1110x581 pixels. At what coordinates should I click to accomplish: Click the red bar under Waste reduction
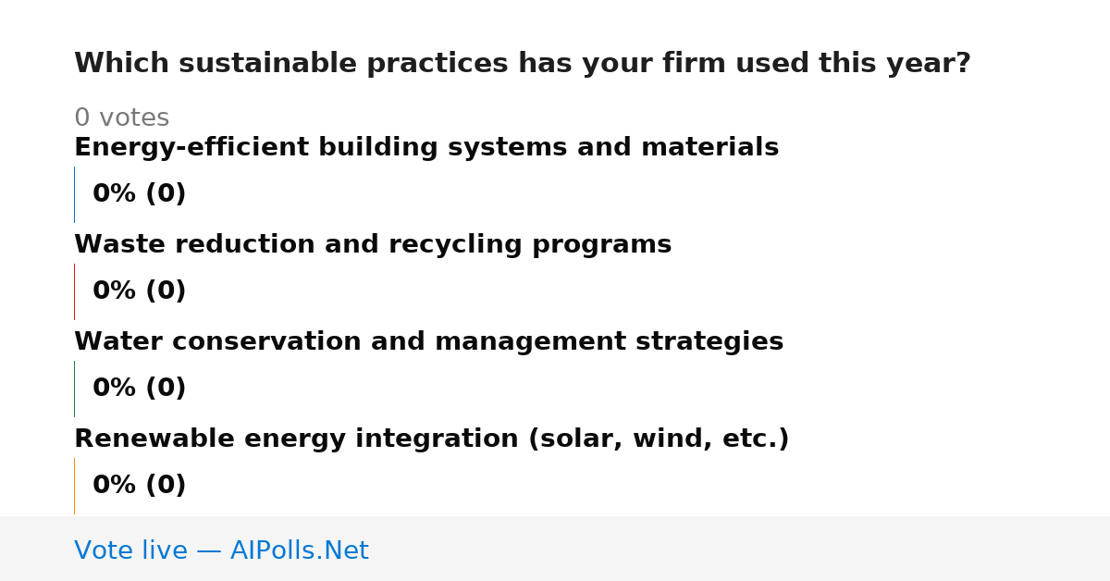pyautogui.click(x=74, y=291)
